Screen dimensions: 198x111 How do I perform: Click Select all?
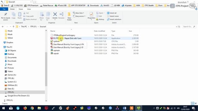112,13
